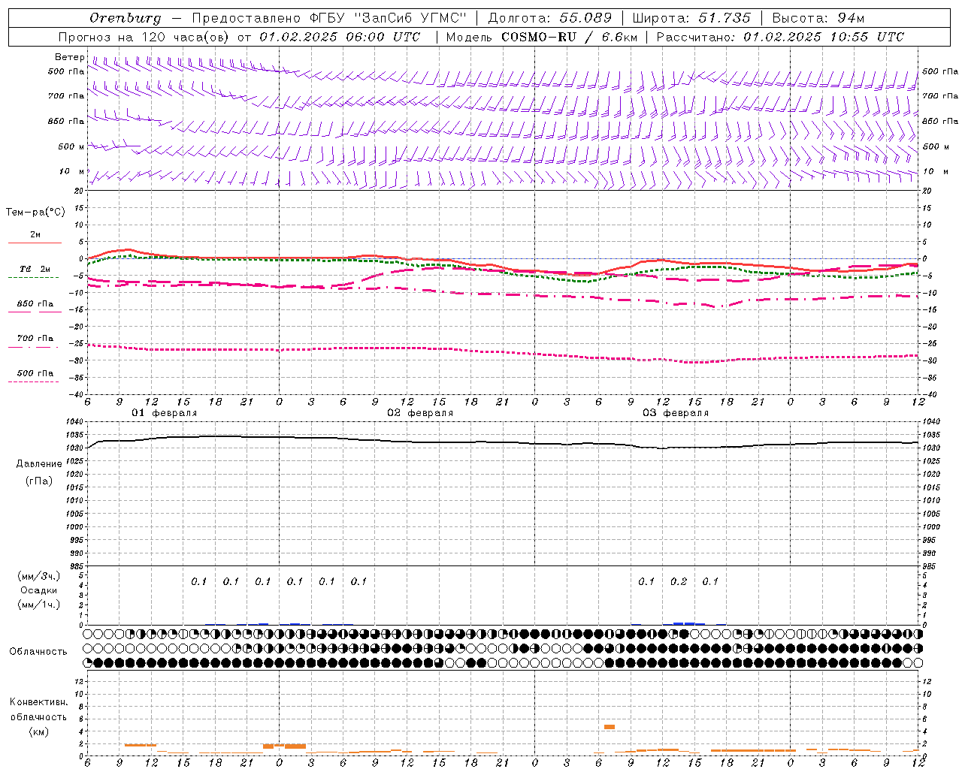962x769 pixels.
Task: Click the 'Td 2м' legend label
Action: (35, 269)
